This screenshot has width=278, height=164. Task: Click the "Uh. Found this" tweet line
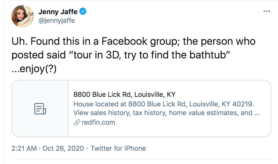(133, 41)
